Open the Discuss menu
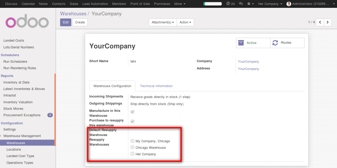Image resolution: width=337 pixels, height=168 pixels. [x=11, y=4]
